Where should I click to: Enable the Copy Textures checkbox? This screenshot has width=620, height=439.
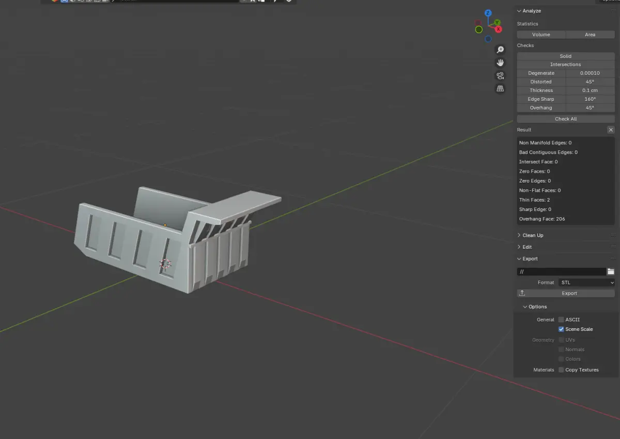[561, 370]
